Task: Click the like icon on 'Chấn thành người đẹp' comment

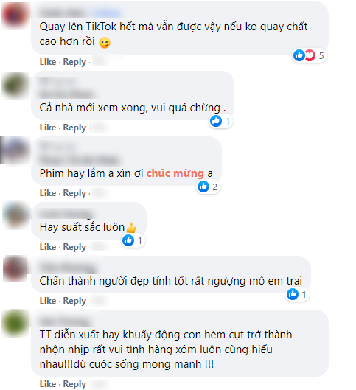Action: click(x=293, y=294)
